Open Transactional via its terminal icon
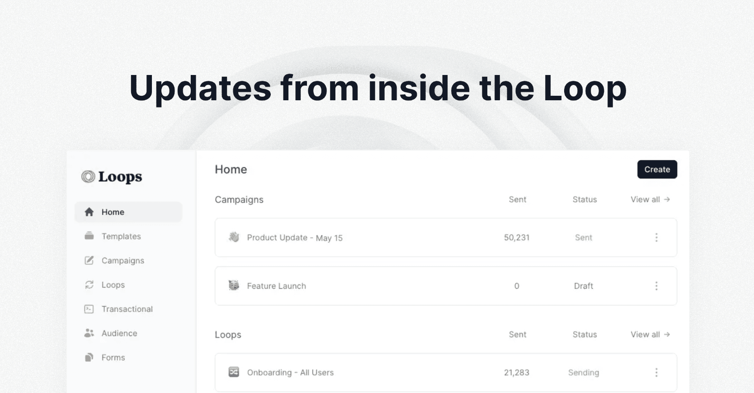This screenshot has width=754, height=393. [89, 309]
